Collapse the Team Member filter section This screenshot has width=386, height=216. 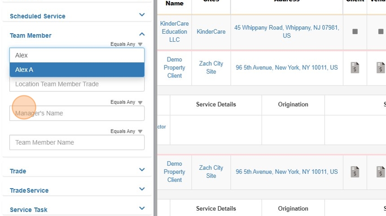pyautogui.click(x=142, y=35)
